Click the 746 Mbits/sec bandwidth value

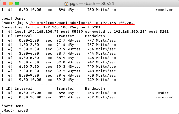101,58
